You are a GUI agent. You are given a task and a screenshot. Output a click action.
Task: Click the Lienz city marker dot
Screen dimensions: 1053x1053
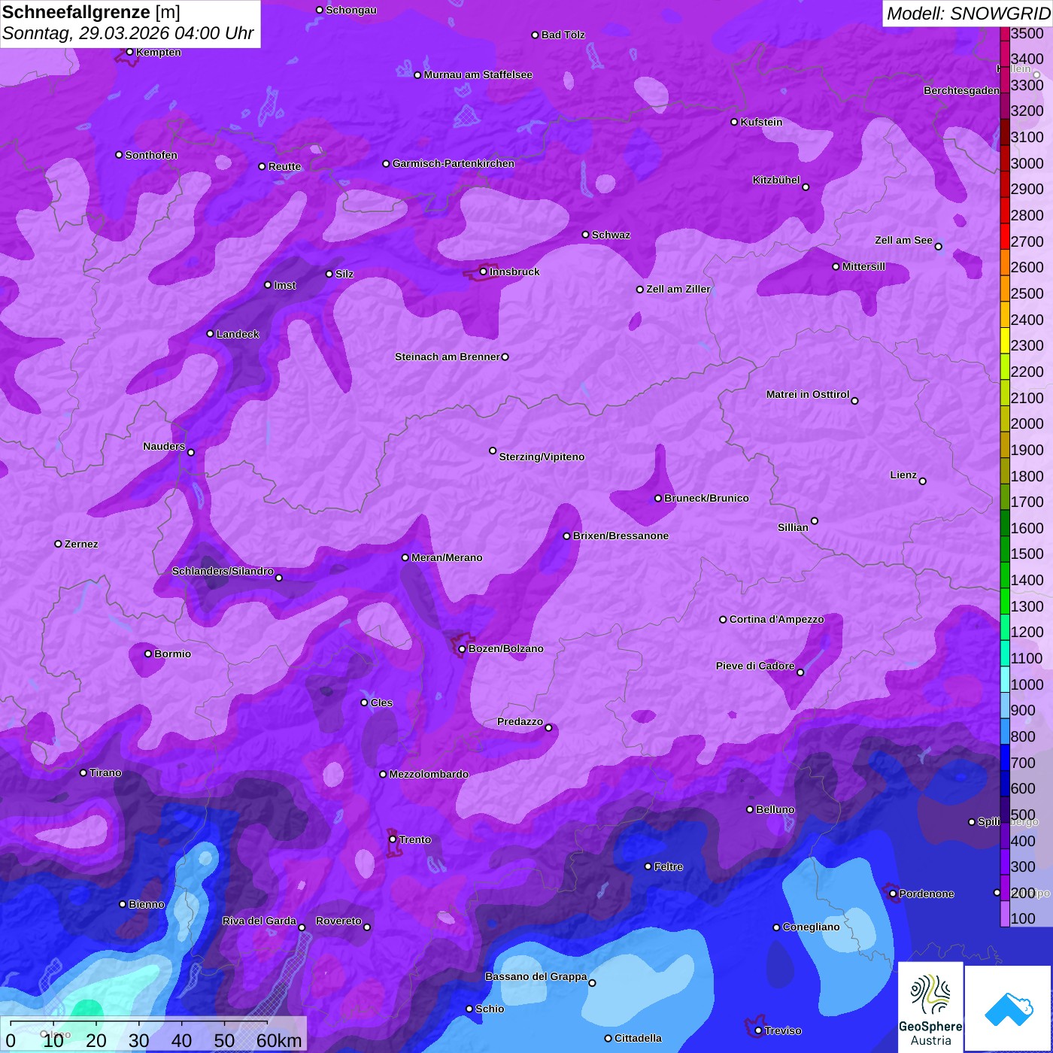coord(923,481)
